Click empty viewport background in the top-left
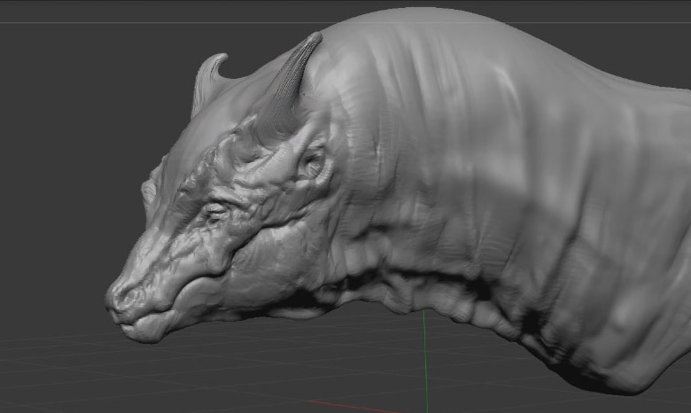This screenshot has width=691, height=413. [71, 71]
